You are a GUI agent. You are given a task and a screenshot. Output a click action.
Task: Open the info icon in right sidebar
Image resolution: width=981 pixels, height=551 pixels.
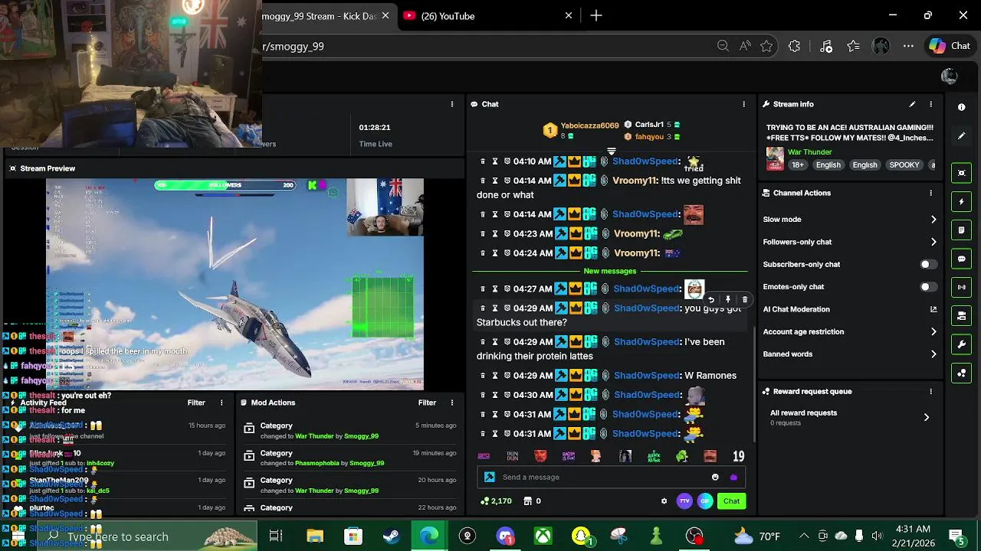click(962, 107)
